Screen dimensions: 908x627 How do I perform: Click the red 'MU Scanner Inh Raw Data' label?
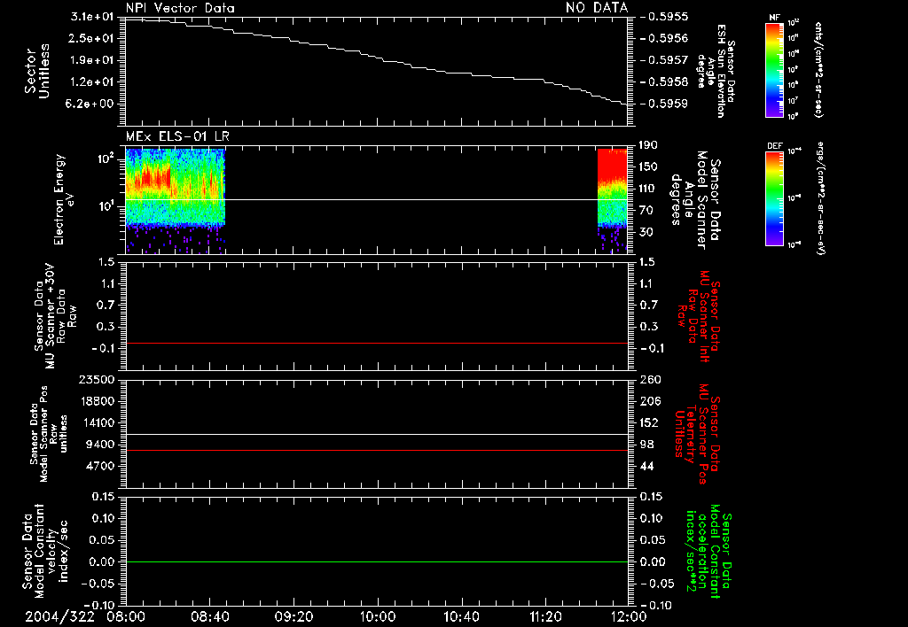click(x=697, y=316)
